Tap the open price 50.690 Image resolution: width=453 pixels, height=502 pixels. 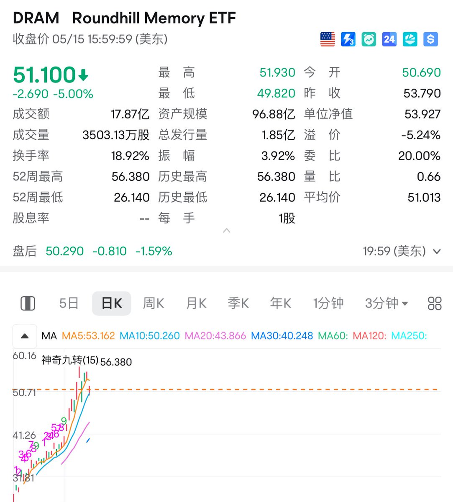click(421, 72)
